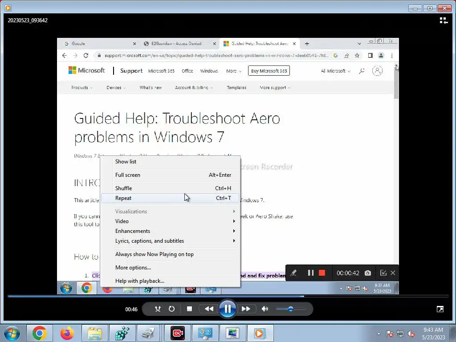Mute the player's speaker icon
This screenshot has width=456, height=342.
pos(265,309)
